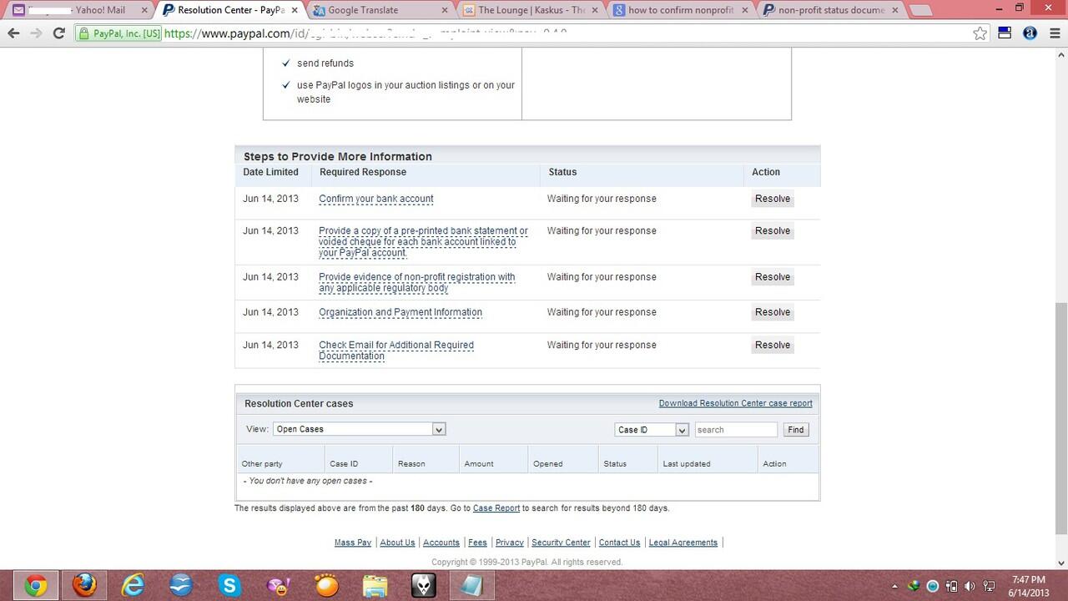Open 'Provide a copy of a pre-printed bank statement' link
1068x601 pixels.
click(423, 241)
